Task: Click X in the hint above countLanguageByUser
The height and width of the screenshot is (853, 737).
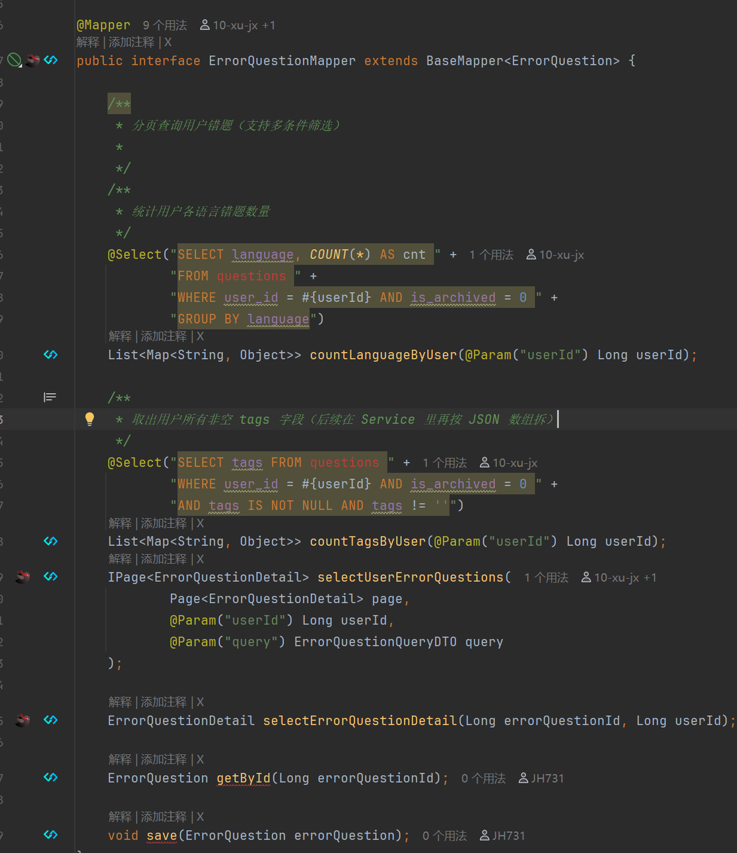Action: click(200, 337)
